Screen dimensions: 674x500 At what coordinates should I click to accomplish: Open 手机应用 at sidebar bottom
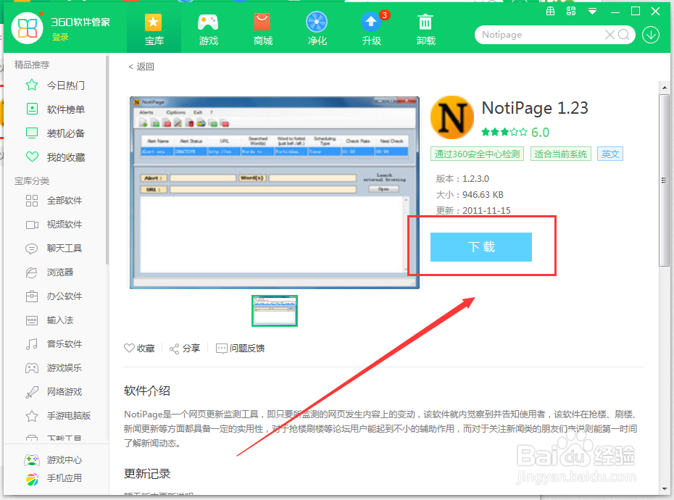tap(54, 478)
